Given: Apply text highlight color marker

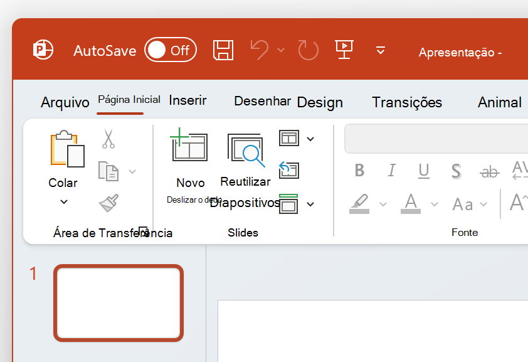Looking at the screenshot, I should pos(359,204).
